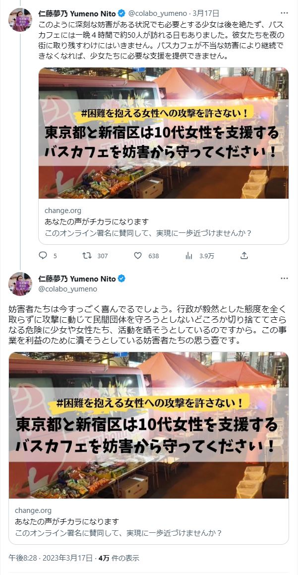Retweet the first tweet with 307 reposts

click(x=87, y=256)
